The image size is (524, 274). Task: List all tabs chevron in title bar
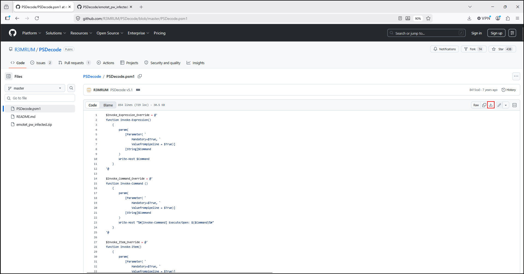[x=470, y=7]
